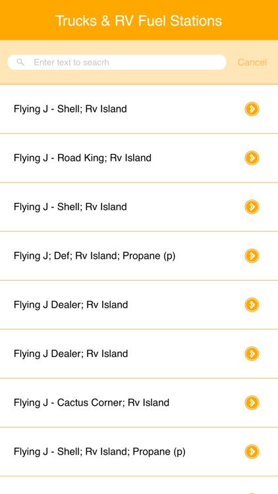278x494 pixels.
Task: Open arrow icon for Flying J - Cactus Corner
Action: pos(252,402)
